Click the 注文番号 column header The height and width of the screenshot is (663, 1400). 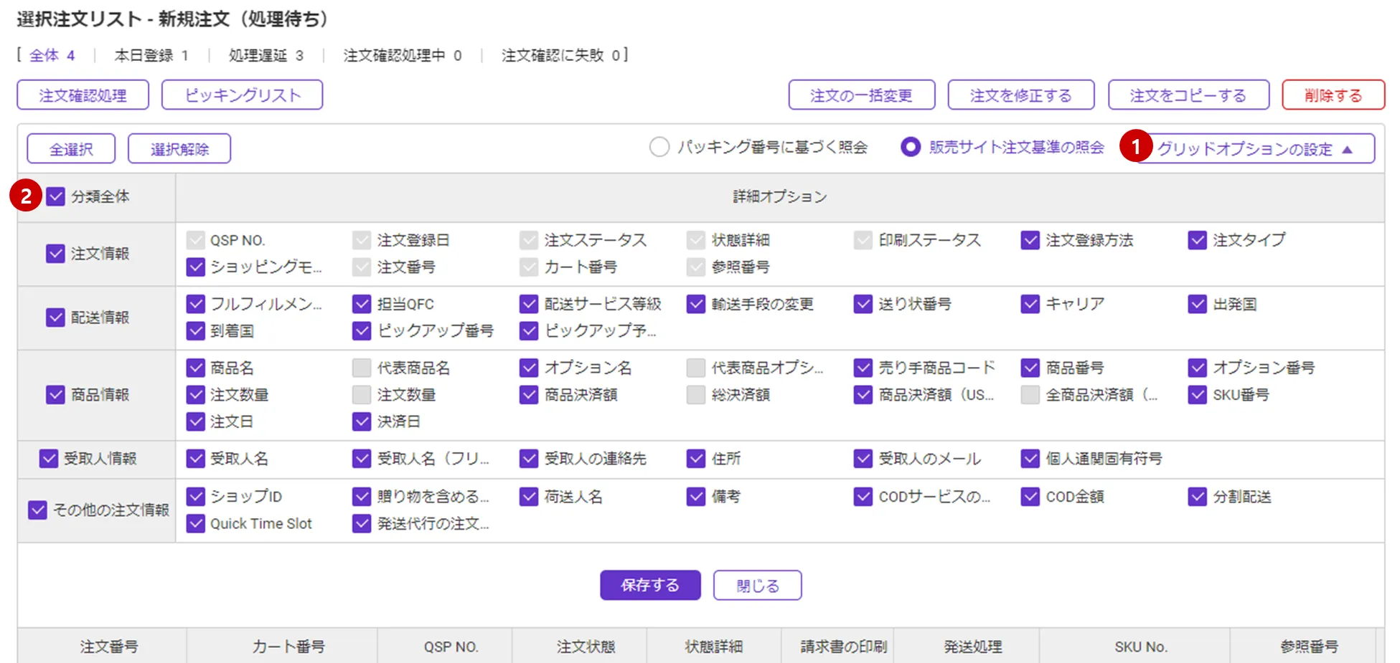click(108, 647)
